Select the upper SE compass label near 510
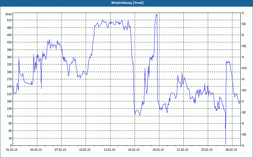 pos(244,24)
